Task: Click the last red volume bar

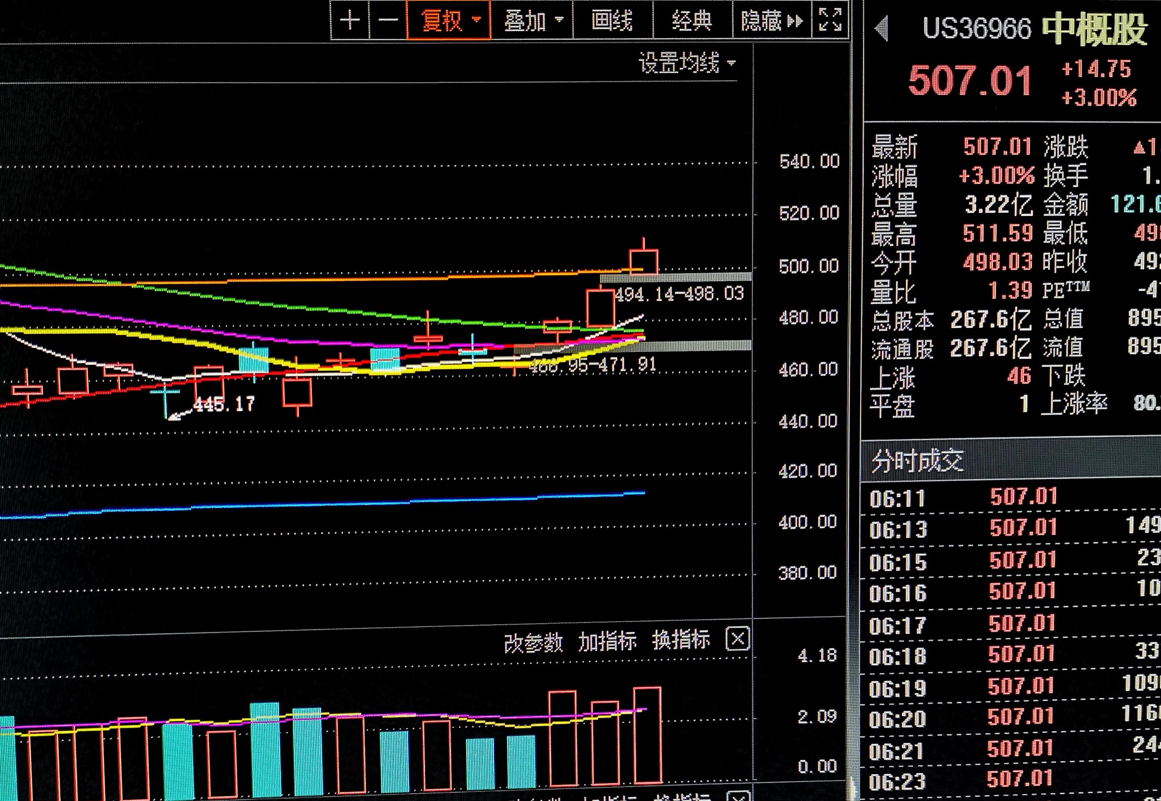Action: [x=647, y=736]
